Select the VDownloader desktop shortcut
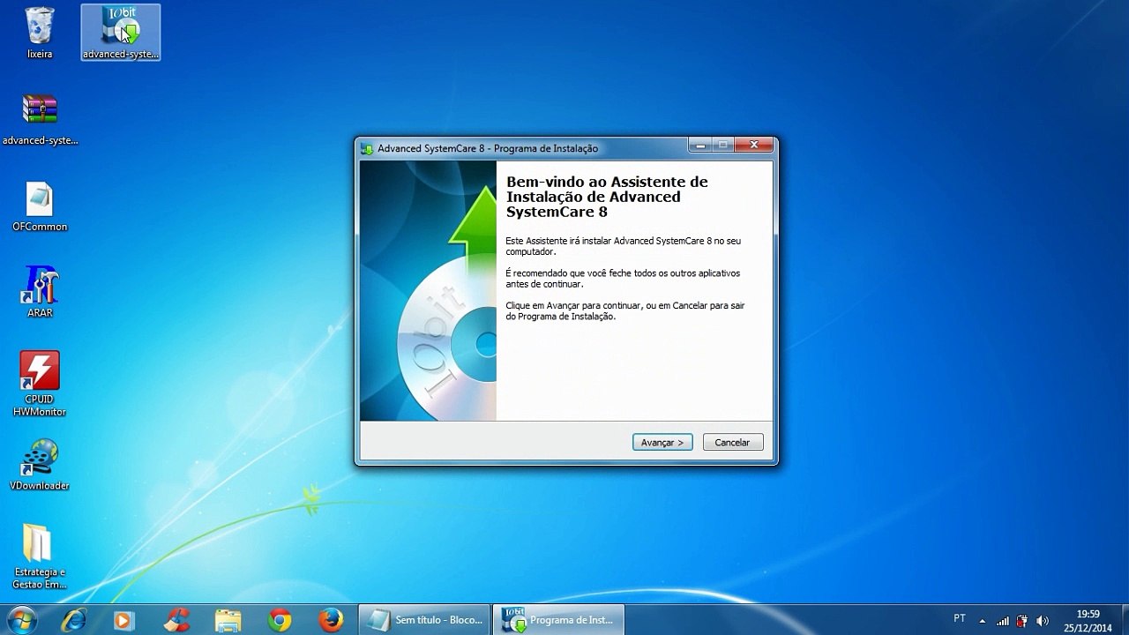 (40, 465)
